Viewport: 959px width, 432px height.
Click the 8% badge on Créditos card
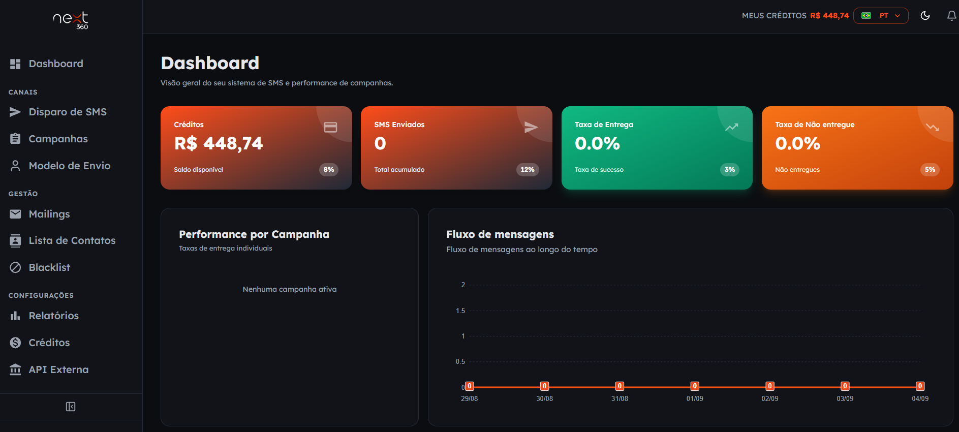point(329,170)
